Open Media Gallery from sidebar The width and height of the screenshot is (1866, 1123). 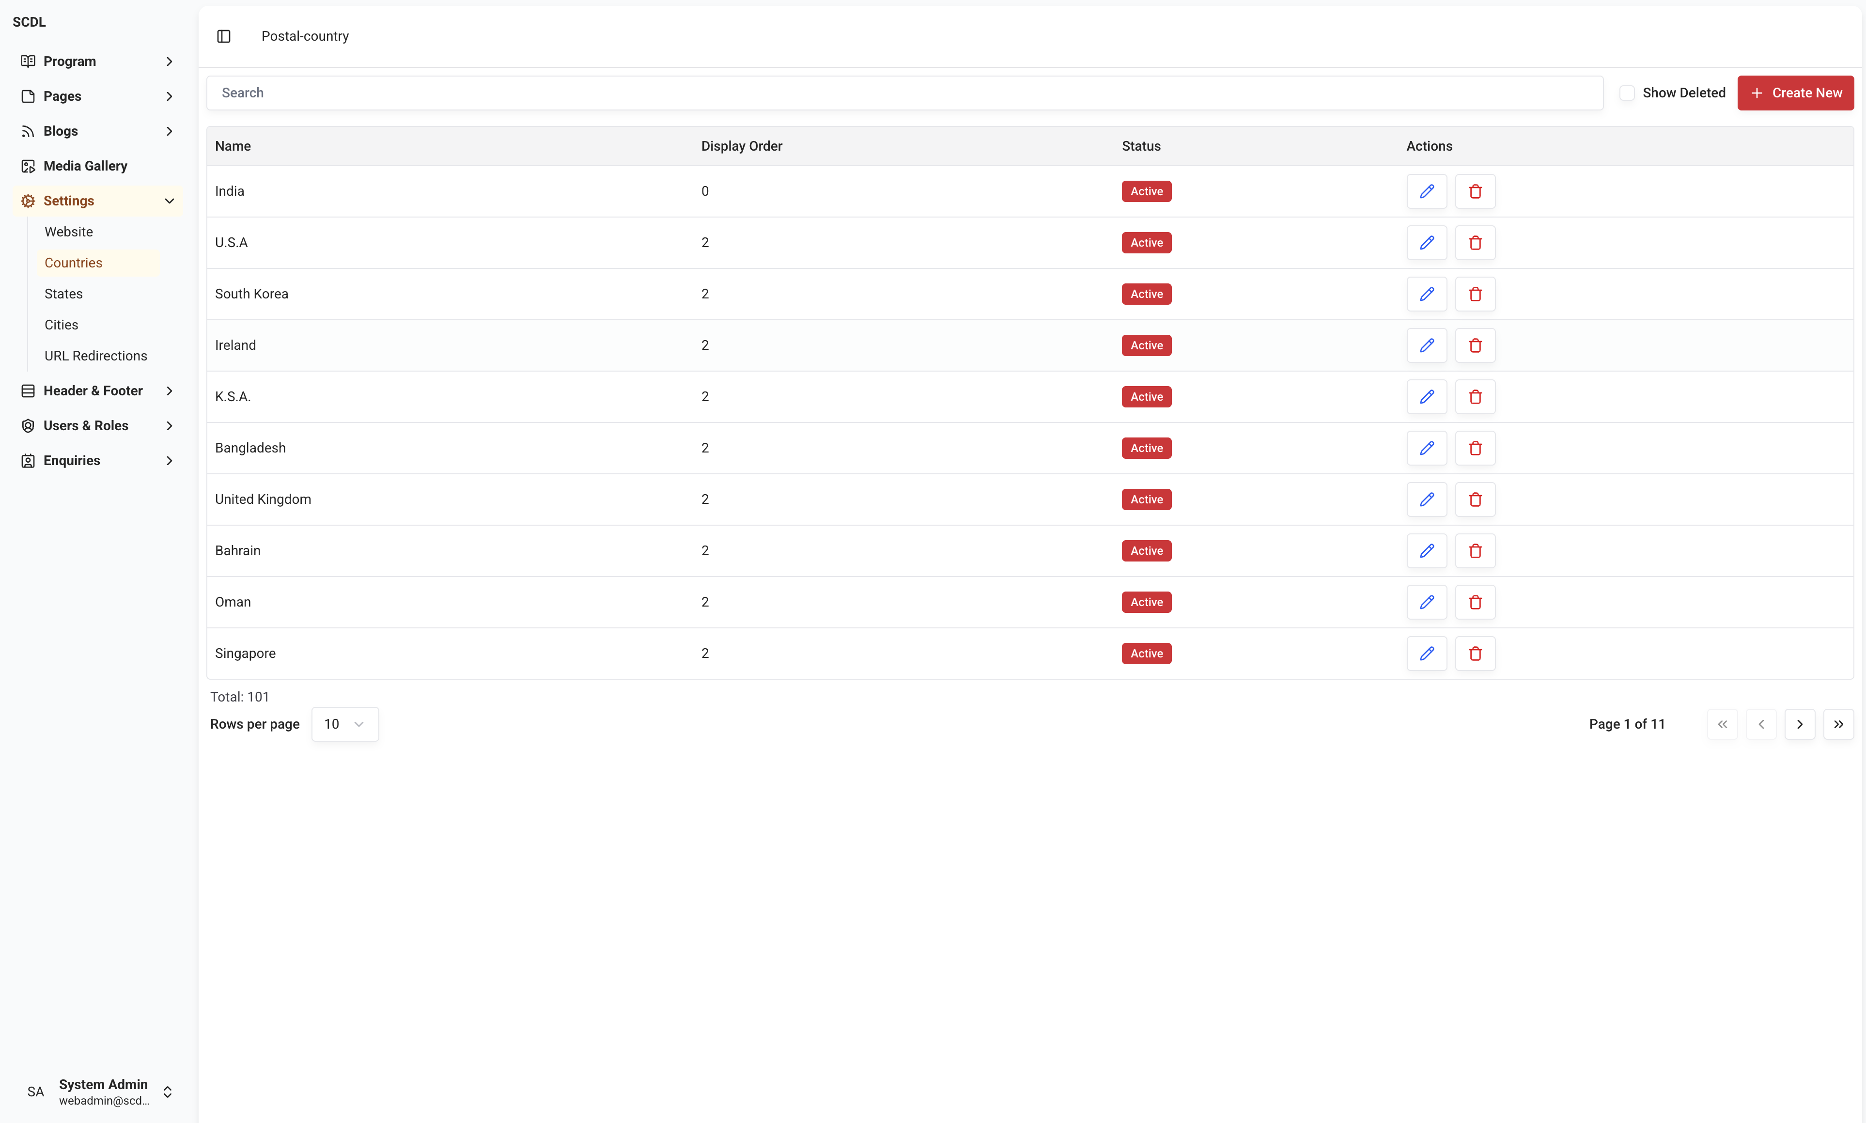coord(85,166)
